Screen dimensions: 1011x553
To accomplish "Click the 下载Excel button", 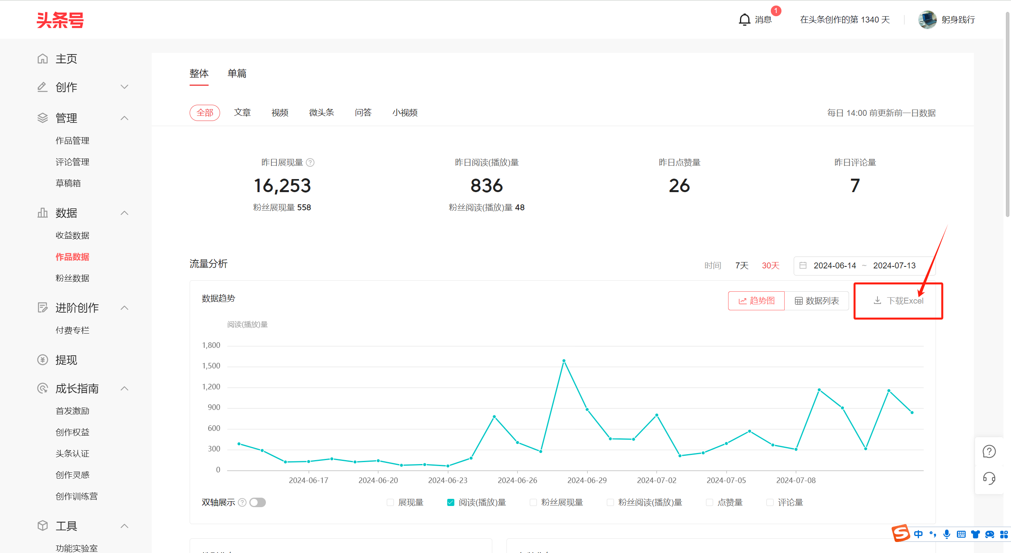I will [898, 301].
